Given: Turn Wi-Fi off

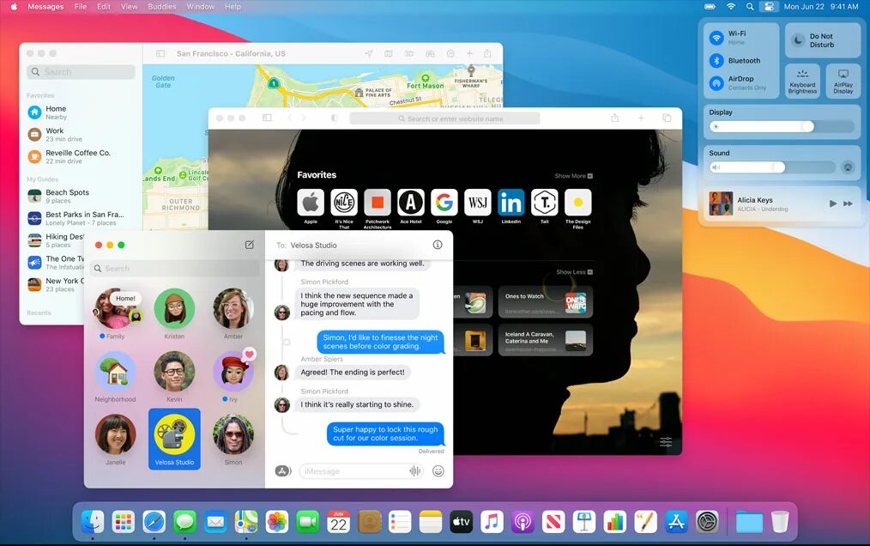Looking at the screenshot, I should point(716,37).
